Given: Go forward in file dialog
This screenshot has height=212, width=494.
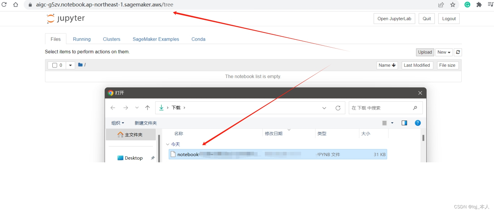Looking at the screenshot, I should pos(125,108).
